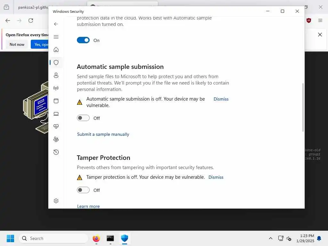Screen dimensions: 328x246
Task: Open the hamburger navigation menu in Windows Security
Action: pyautogui.click(x=56, y=37)
